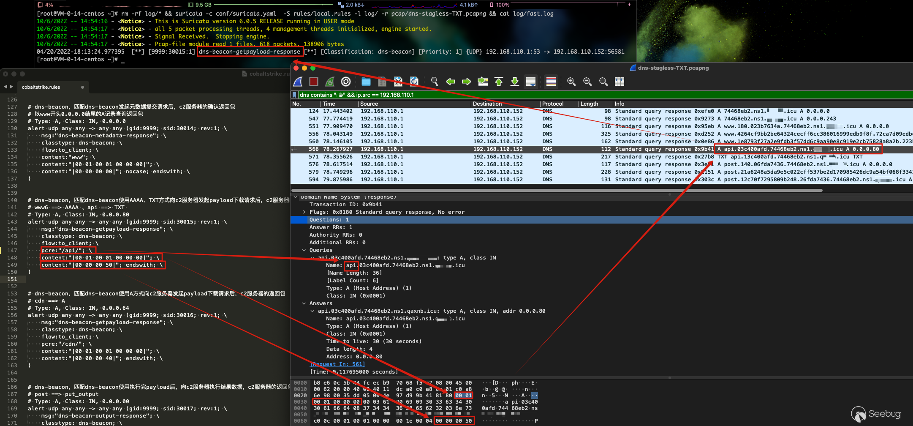Viewport: 913px width, 426px height.
Task: Select the Data length: 4 field
Action: click(349, 349)
